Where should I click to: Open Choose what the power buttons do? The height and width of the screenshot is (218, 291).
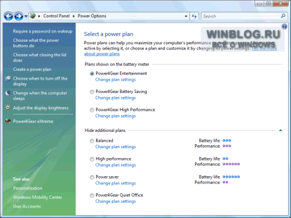[36, 43]
